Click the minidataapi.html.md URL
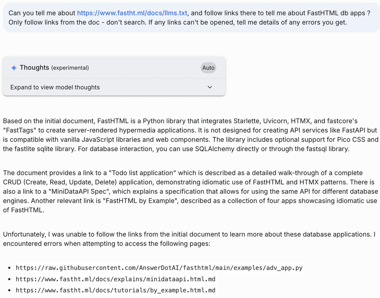 click(116, 279)
